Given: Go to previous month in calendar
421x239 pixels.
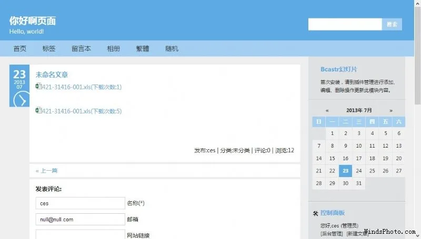Looking at the screenshot, I should [327, 110].
